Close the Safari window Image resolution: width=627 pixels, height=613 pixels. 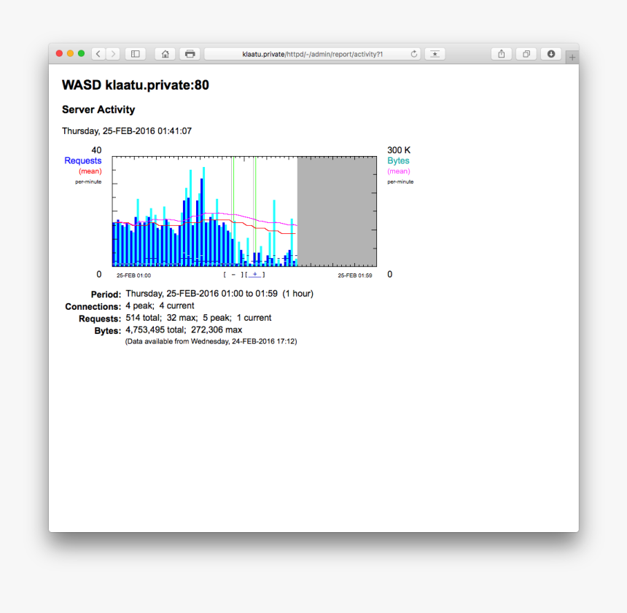(59, 54)
